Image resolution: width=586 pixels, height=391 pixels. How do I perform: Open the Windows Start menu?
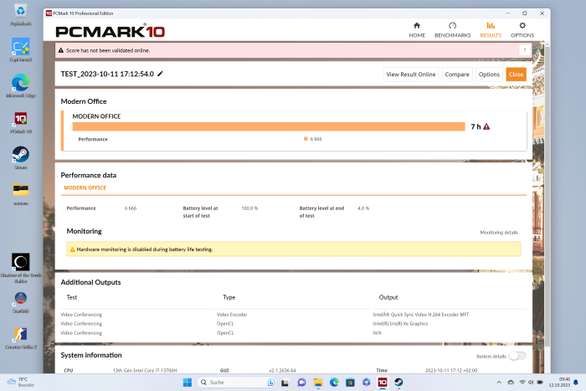pyautogui.click(x=188, y=382)
